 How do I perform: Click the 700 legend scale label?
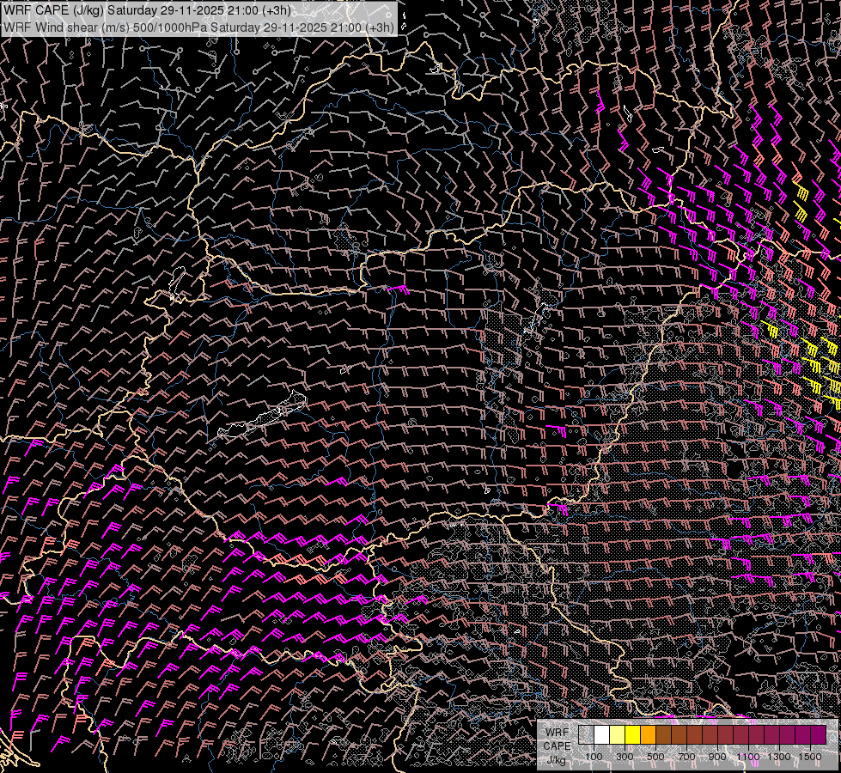[x=686, y=757]
